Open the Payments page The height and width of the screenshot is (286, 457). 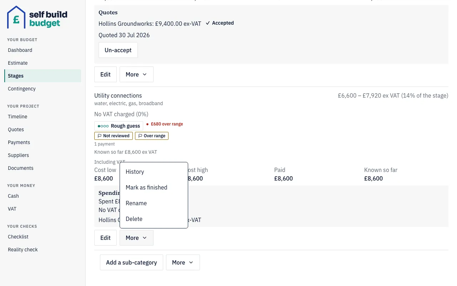tap(42, 142)
